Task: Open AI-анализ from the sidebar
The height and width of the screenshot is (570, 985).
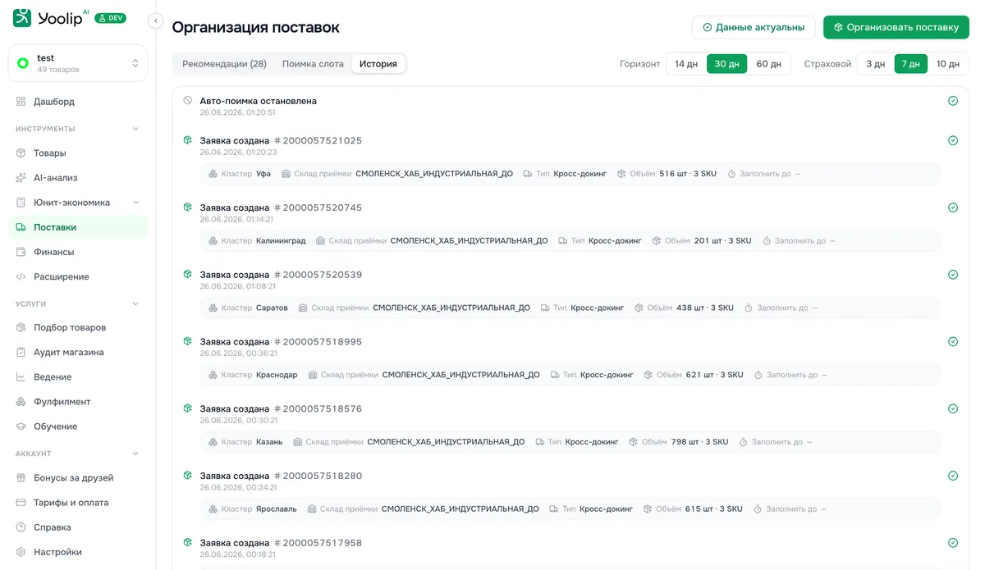Action: [78, 178]
